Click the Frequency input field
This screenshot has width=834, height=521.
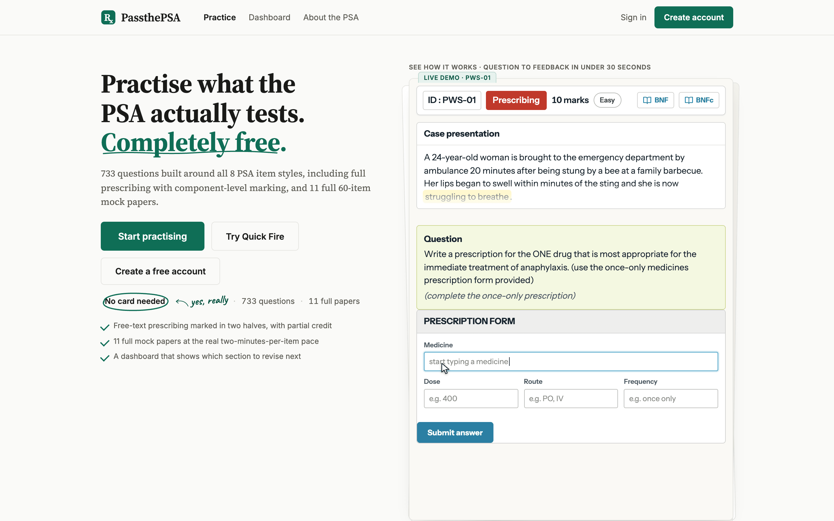coord(671,399)
